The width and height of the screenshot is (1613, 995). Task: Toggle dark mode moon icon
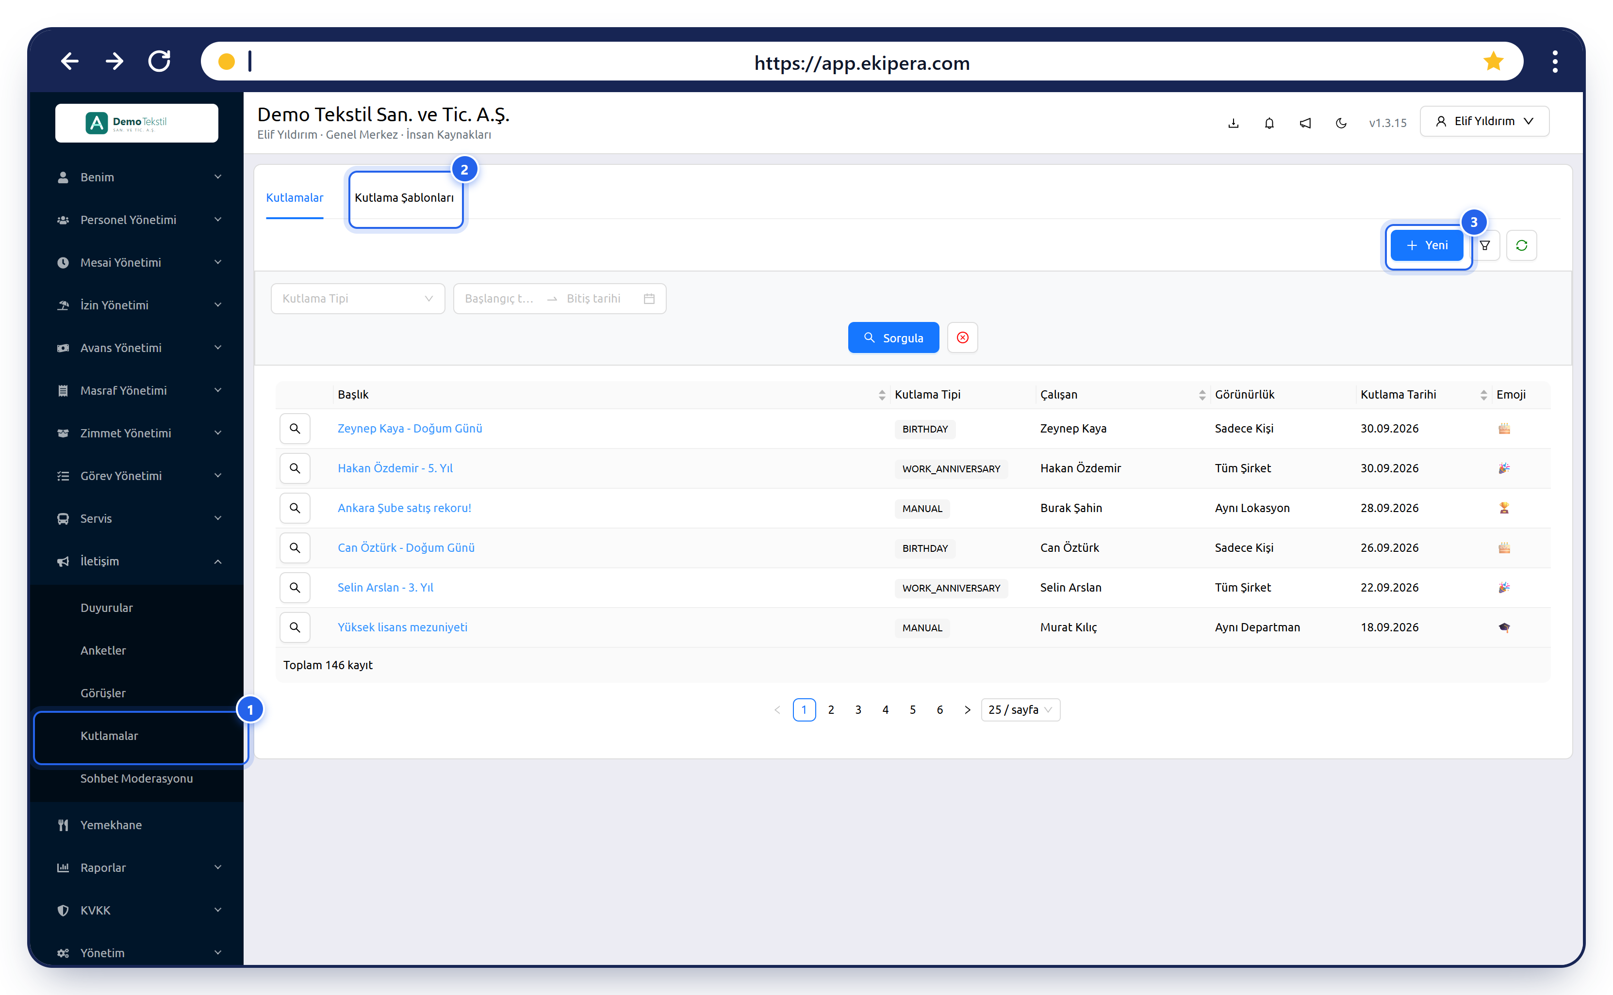(x=1340, y=122)
